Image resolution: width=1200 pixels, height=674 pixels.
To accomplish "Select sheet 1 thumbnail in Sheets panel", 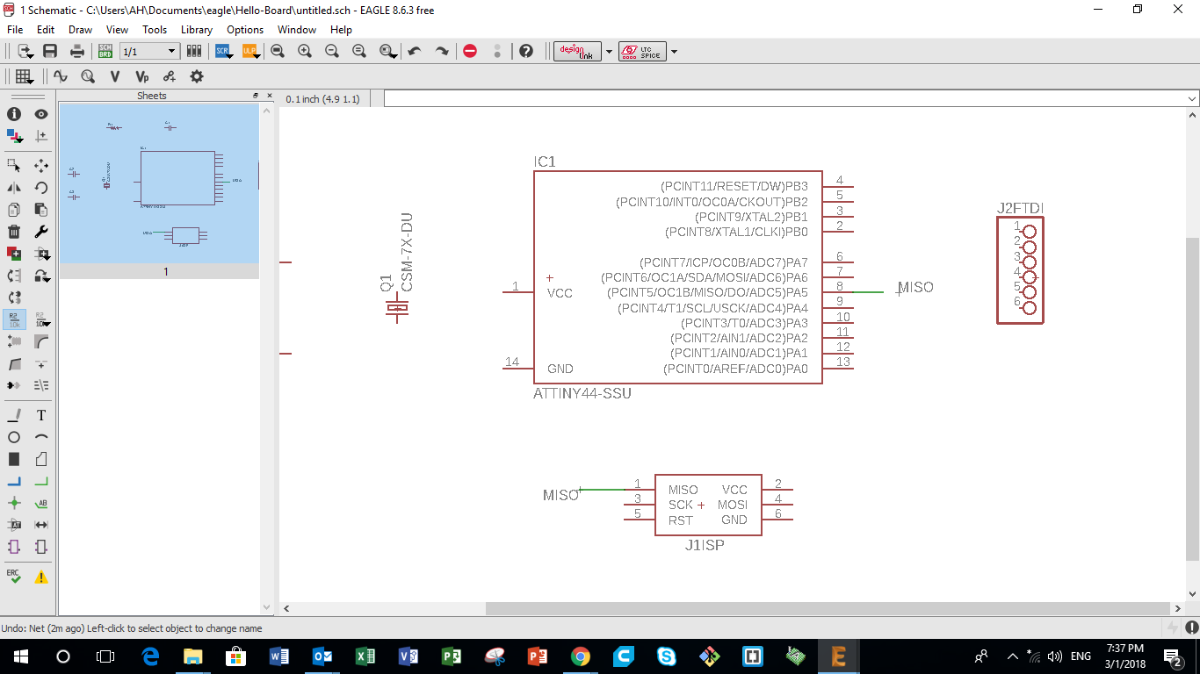I will 159,183.
